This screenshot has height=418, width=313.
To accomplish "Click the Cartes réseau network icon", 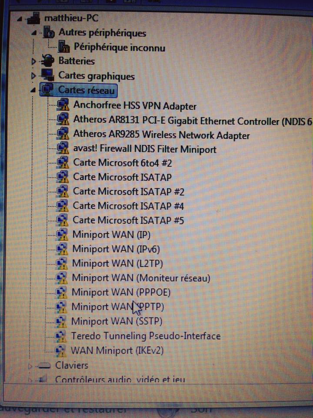I will tap(47, 90).
